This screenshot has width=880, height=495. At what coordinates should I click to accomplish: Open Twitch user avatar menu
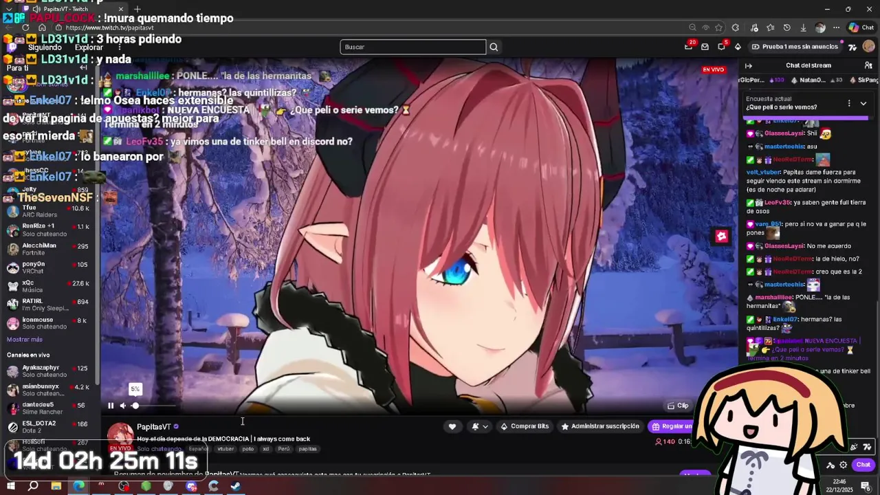click(x=868, y=47)
